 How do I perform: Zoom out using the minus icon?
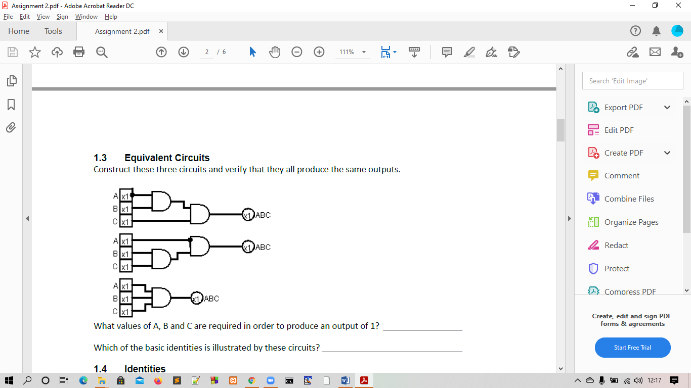pos(297,52)
